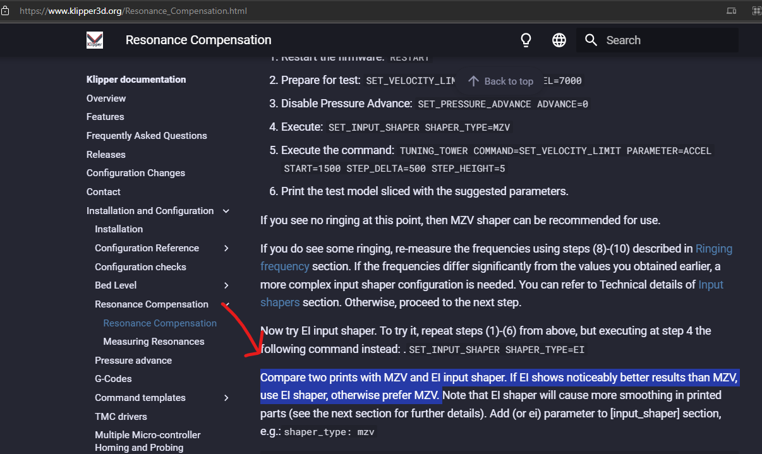This screenshot has width=762, height=454.
Task: Open Measuring Resonances page
Action: 154,342
